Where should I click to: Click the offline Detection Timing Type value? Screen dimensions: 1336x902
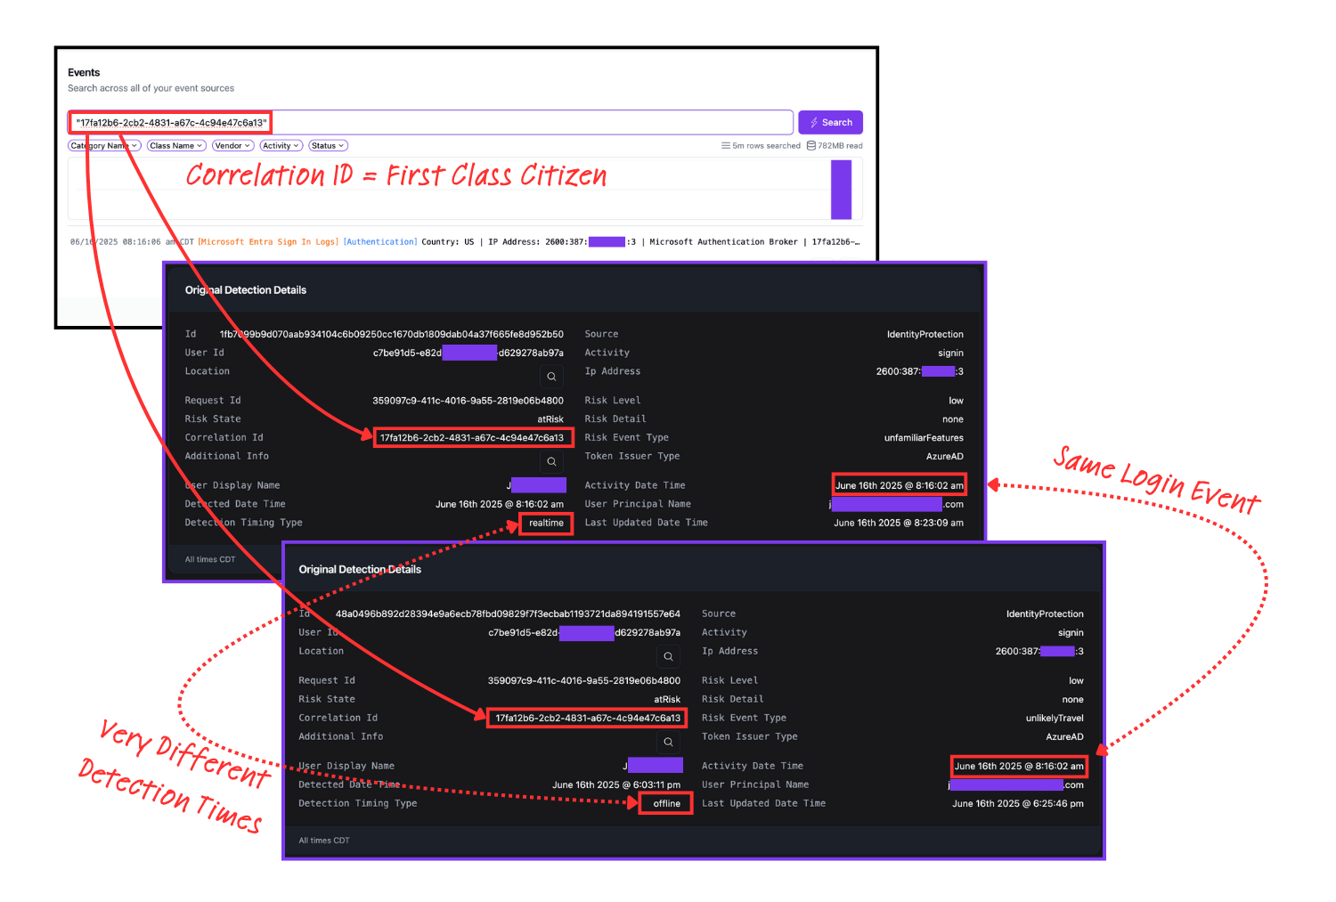coord(666,804)
